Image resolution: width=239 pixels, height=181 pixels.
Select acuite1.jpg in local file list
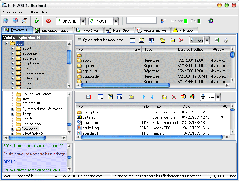pyautogui.click(x=90, y=128)
